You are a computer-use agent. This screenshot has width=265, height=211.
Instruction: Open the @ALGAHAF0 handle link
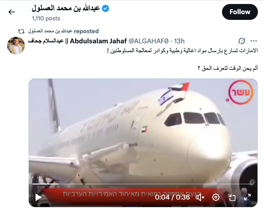point(148,41)
